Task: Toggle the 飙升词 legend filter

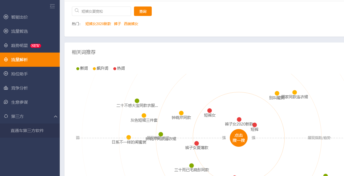Action: tap(94, 69)
